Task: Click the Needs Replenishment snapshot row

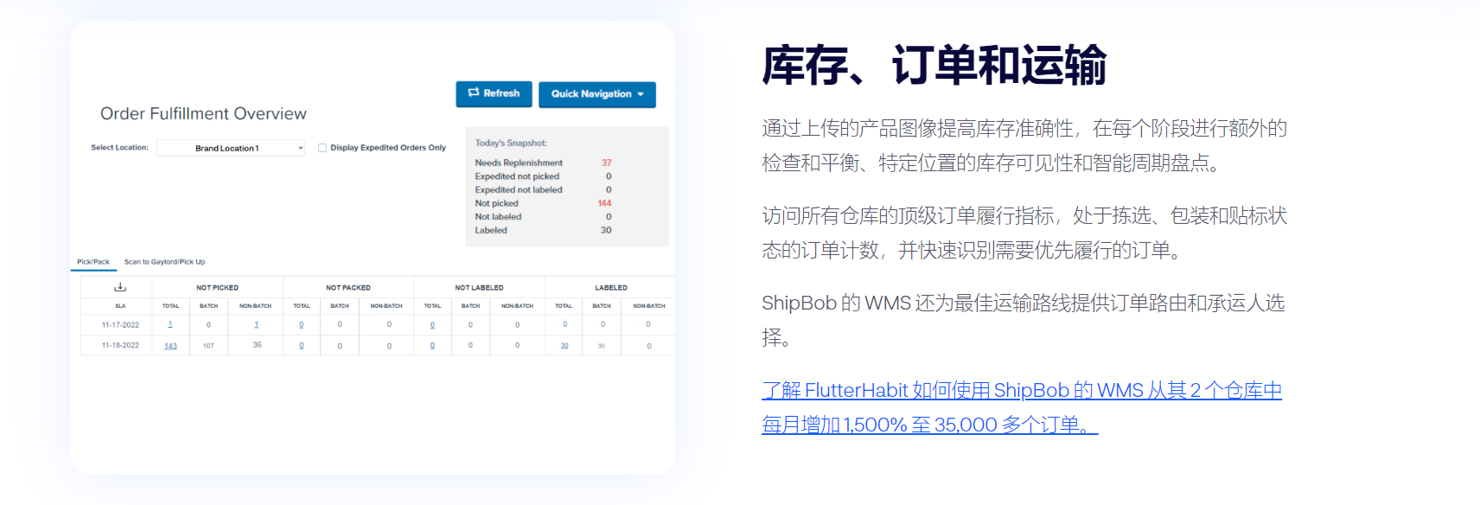Action: [543, 163]
